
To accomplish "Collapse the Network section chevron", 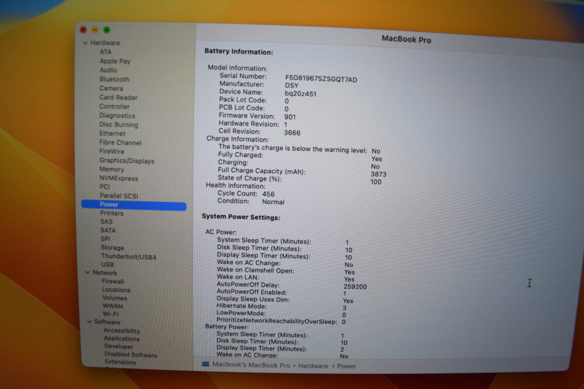I will coord(88,272).
